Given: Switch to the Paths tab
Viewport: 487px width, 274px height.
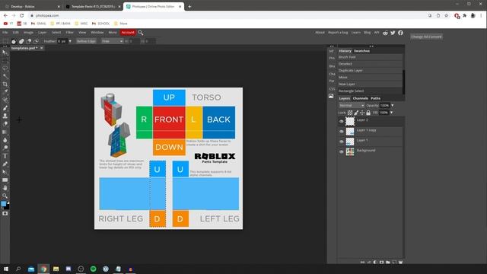Looking at the screenshot, I should click(375, 98).
